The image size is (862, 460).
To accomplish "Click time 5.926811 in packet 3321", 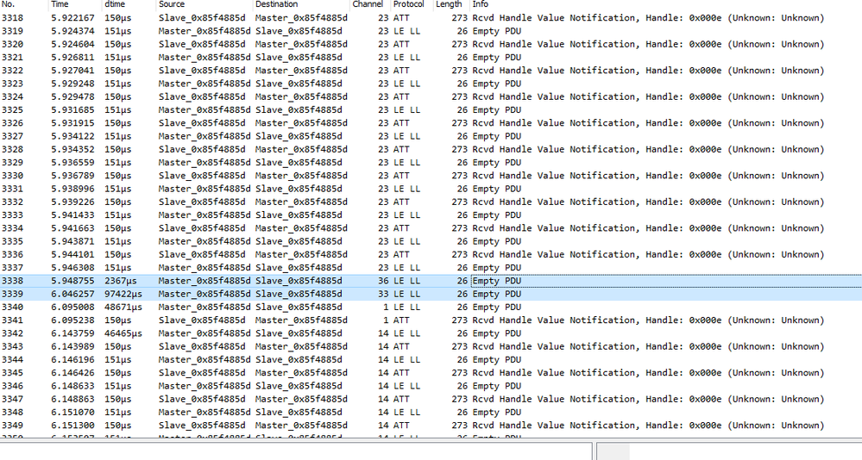I will tap(72, 58).
